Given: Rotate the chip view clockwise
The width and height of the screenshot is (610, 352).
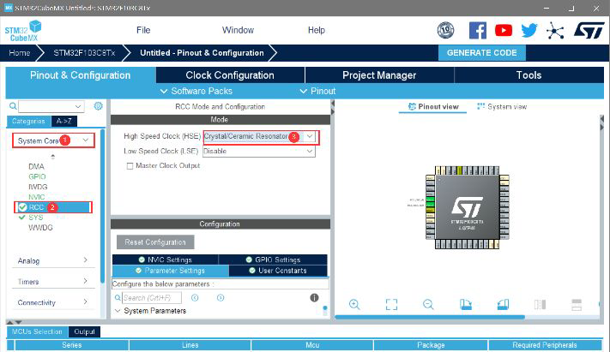Looking at the screenshot, I should (466, 304).
